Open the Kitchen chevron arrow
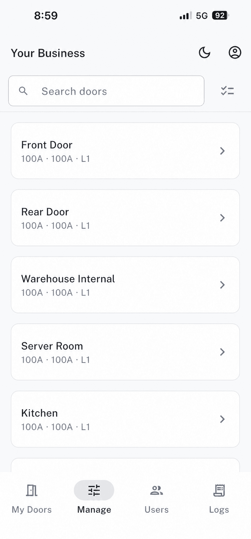251x539 pixels. tap(222, 419)
